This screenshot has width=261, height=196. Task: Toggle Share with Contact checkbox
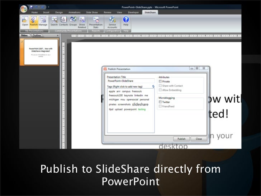click(160, 86)
